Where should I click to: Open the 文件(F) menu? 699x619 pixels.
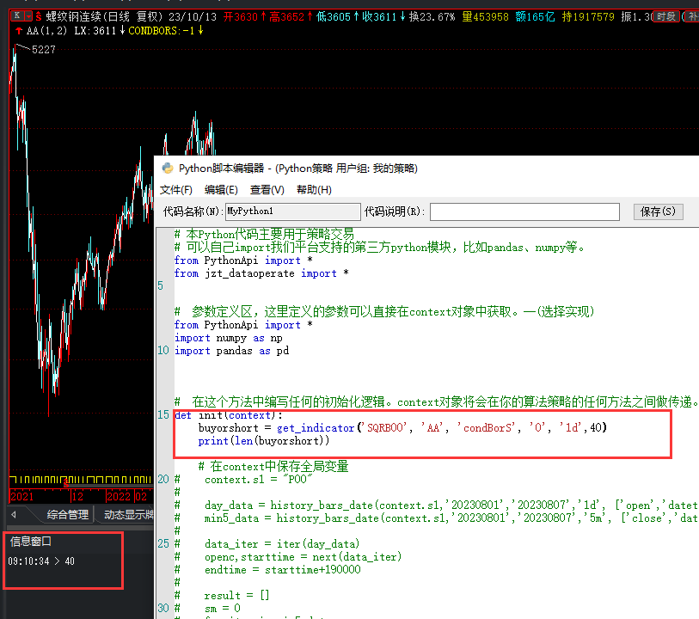tap(176, 190)
